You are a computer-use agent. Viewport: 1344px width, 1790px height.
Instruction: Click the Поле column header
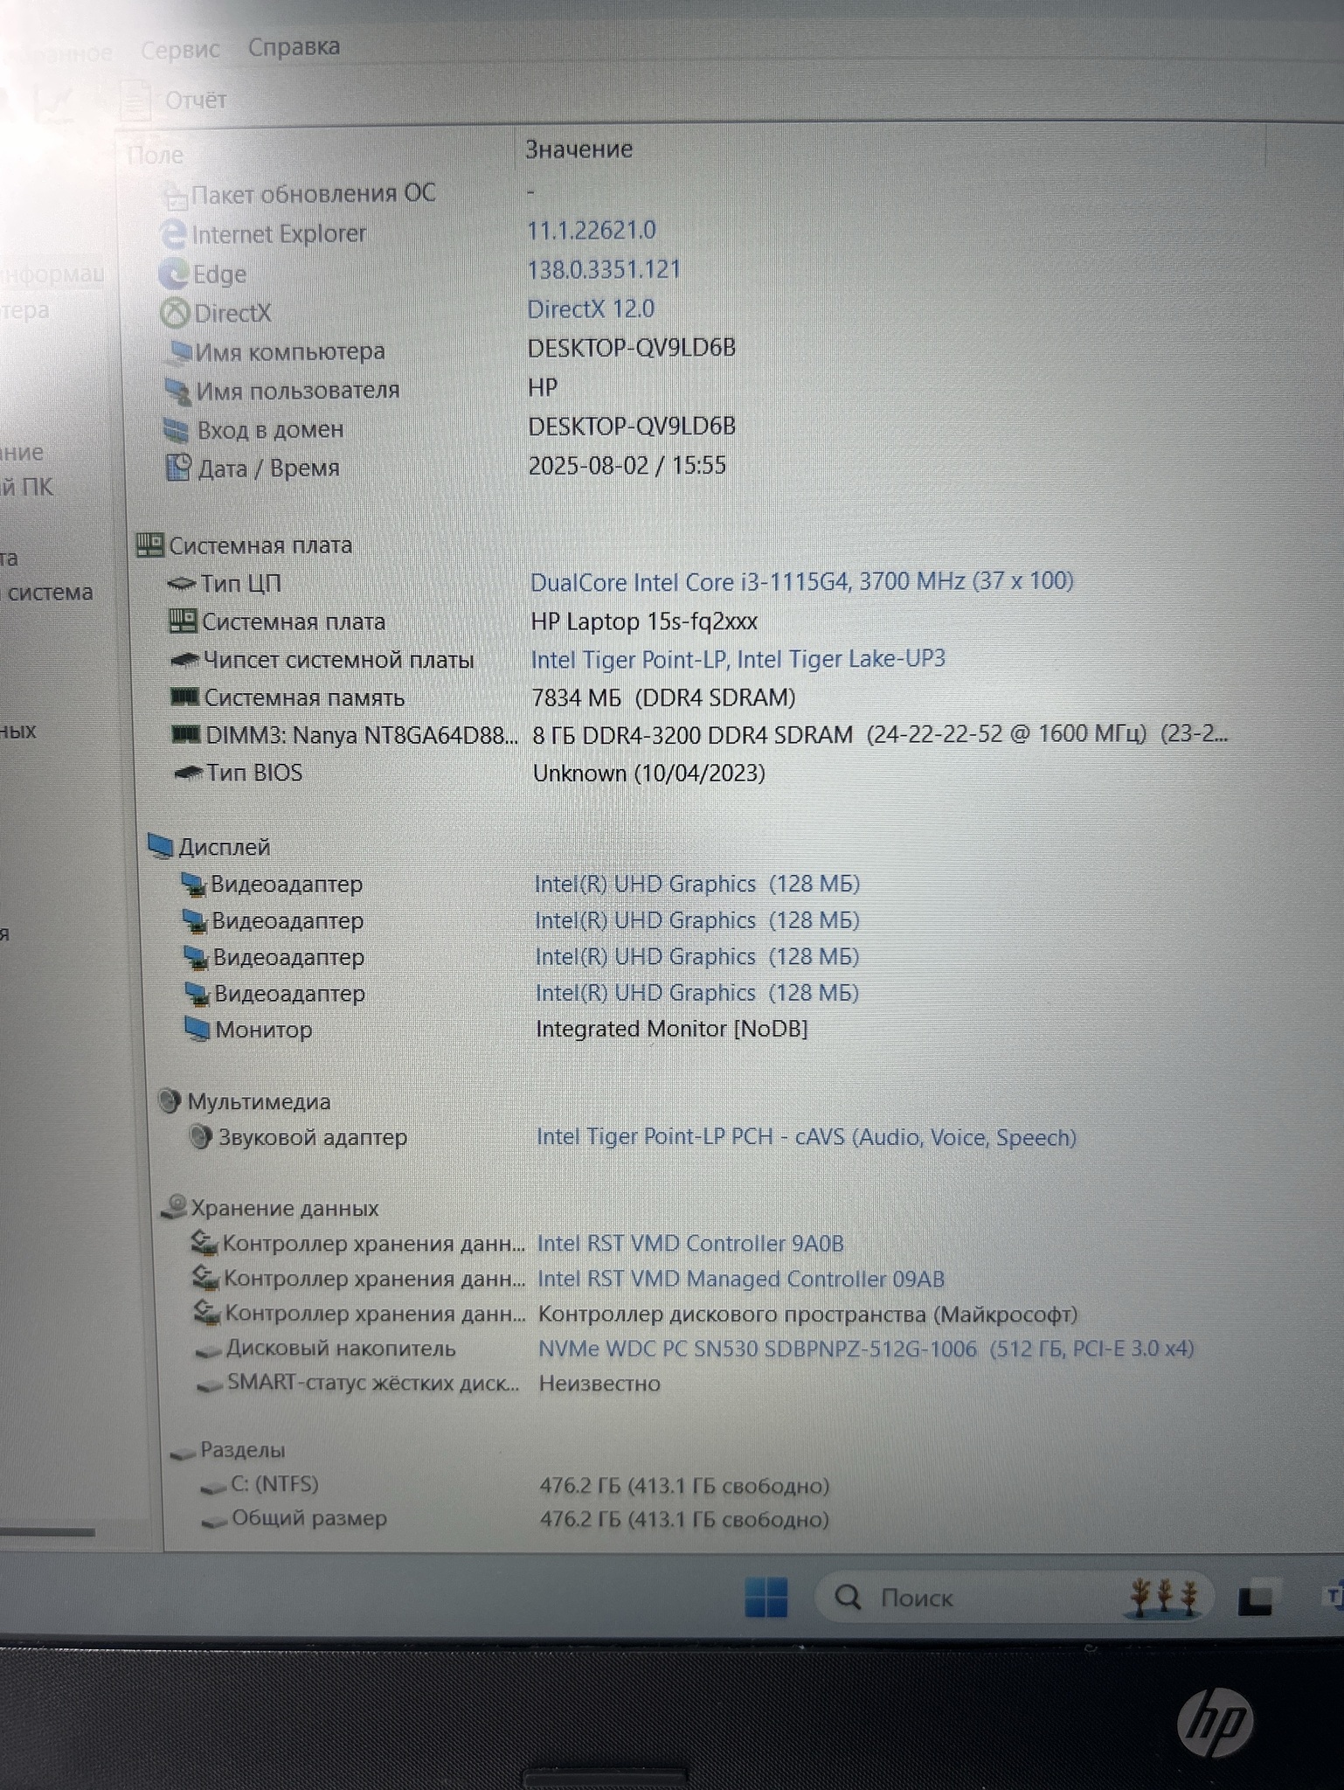[x=155, y=156]
